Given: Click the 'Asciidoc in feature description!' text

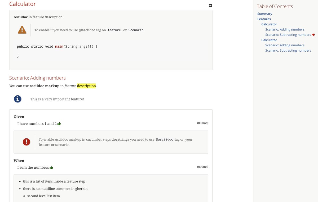Looking at the screenshot, I should pos(39,17).
